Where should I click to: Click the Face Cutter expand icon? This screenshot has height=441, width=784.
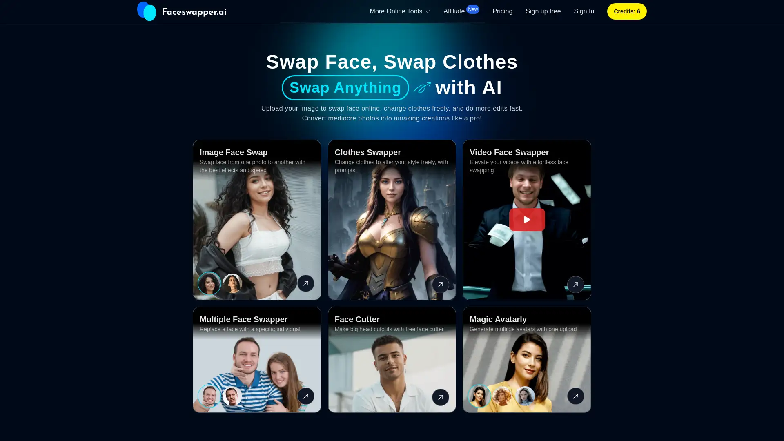coord(441,397)
